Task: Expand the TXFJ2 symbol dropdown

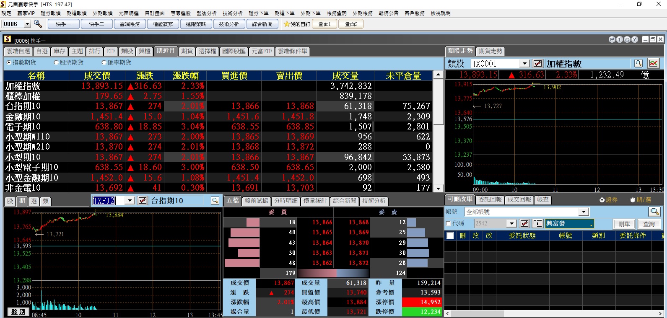Action: 130,201
